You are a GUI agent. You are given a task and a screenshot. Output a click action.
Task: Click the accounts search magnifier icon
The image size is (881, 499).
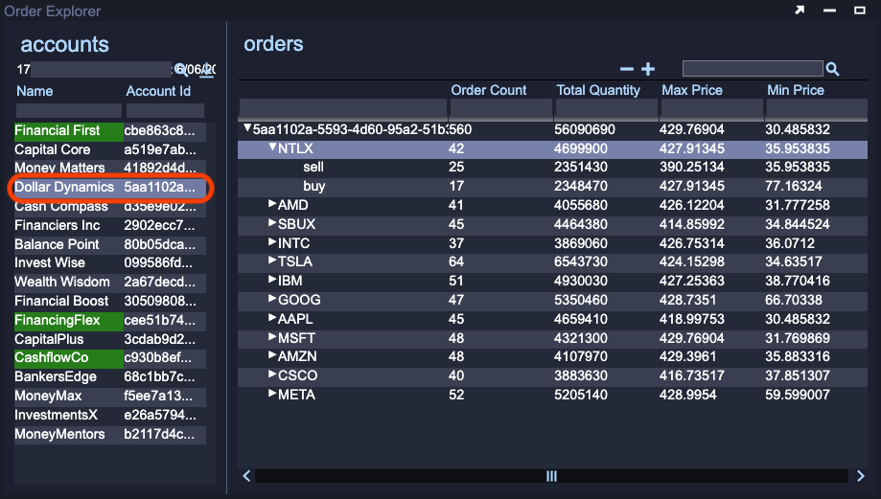click(179, 69)
